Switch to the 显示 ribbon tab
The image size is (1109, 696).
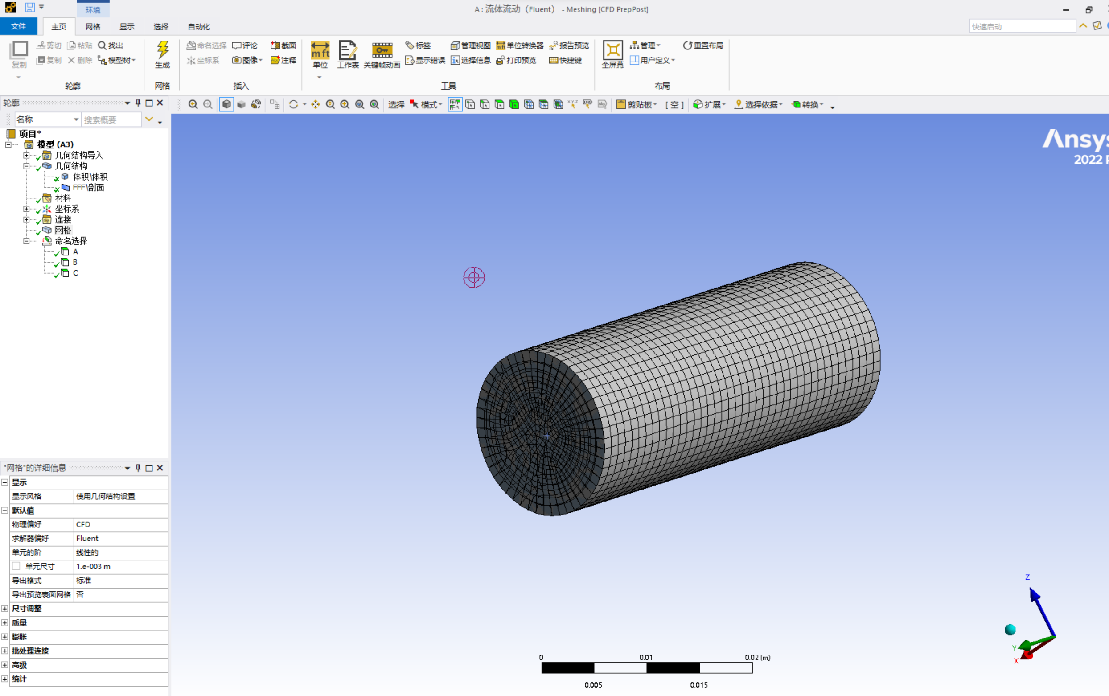(127, 27)
